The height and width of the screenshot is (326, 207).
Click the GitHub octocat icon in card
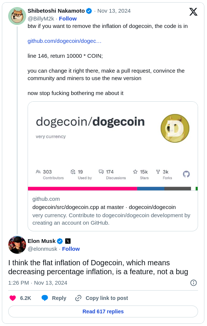point(186,174)
